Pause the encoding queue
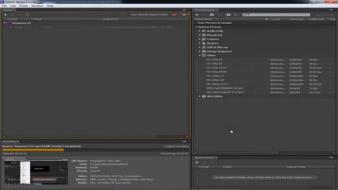Screen dimensions: 338x190 click(x=184, y=15)
